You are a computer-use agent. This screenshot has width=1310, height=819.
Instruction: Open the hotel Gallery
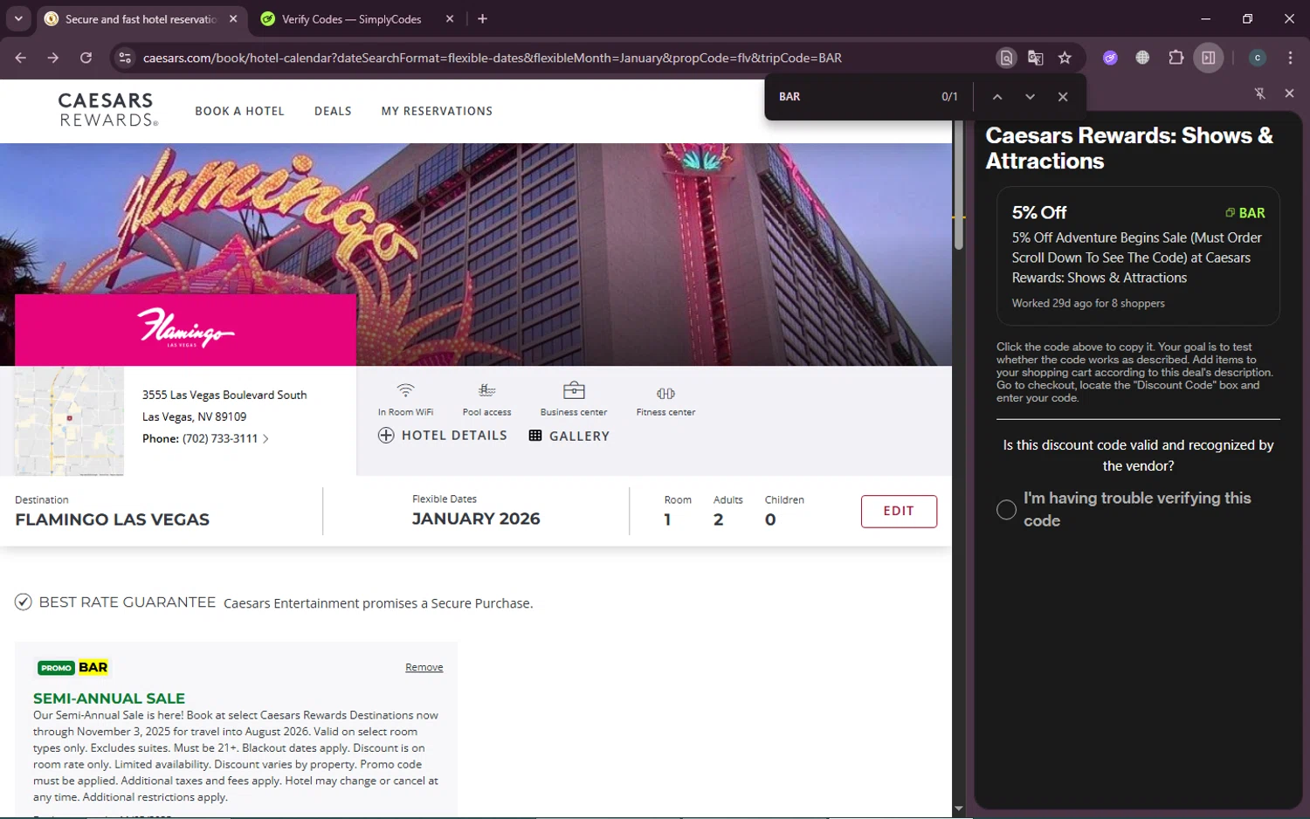(x=569, y=436)
